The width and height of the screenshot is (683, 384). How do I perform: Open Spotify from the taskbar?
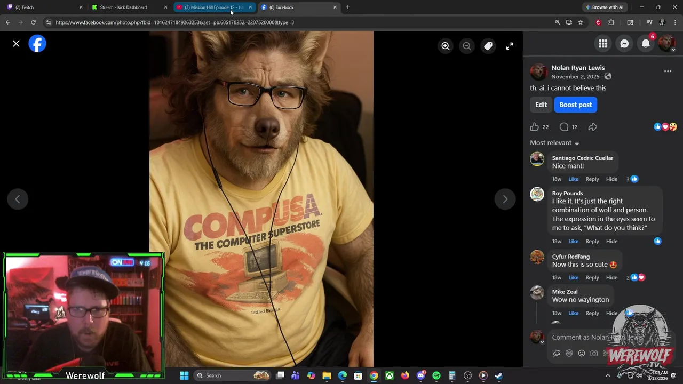(436, 375)
